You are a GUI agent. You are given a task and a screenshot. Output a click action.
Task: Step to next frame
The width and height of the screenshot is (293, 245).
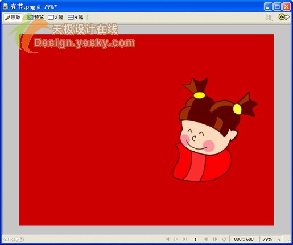[215, 239]
